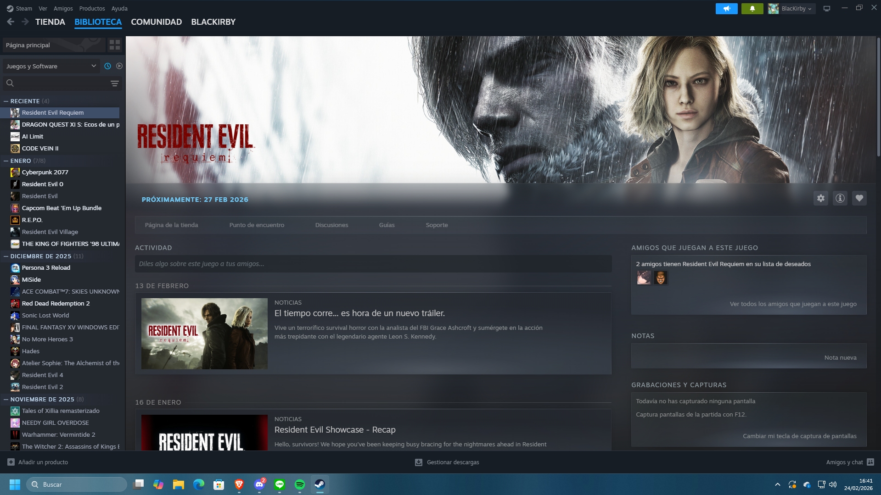Open the COMUNIDAD tab

point(156,22)
